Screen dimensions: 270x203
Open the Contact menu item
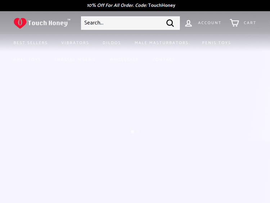click(163, 60)
